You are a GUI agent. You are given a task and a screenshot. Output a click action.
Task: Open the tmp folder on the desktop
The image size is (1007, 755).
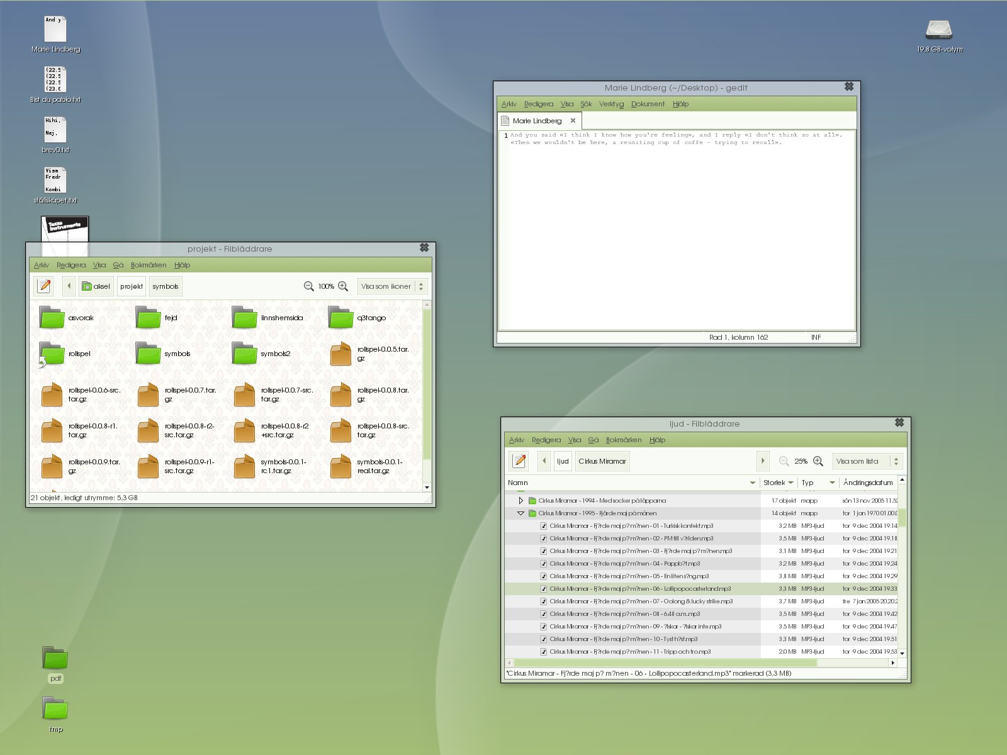(55, 708)
